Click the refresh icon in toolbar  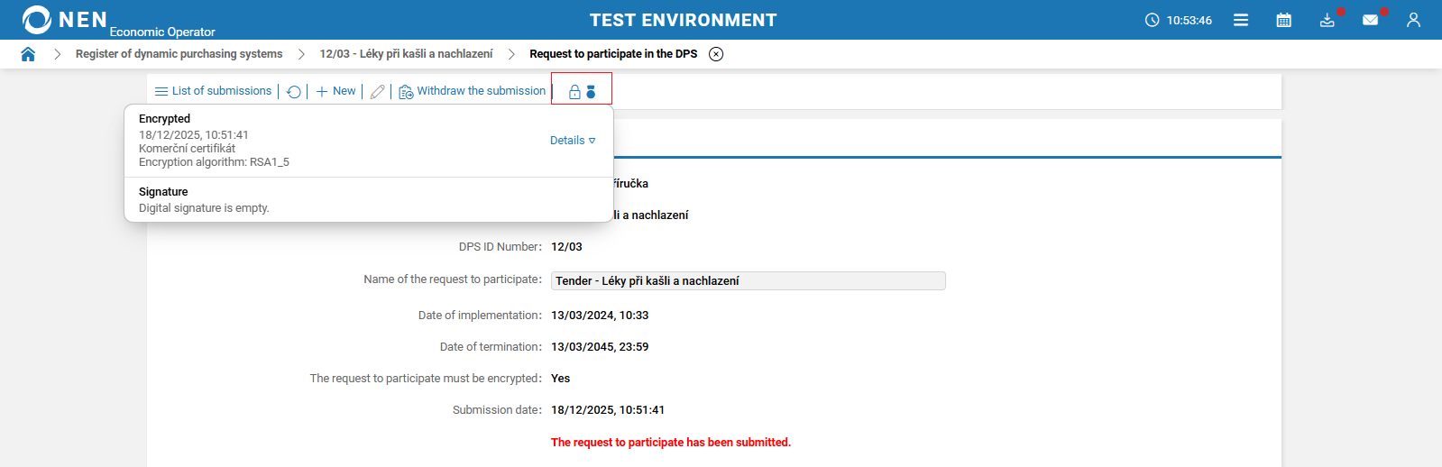click(x=294, y=92)
